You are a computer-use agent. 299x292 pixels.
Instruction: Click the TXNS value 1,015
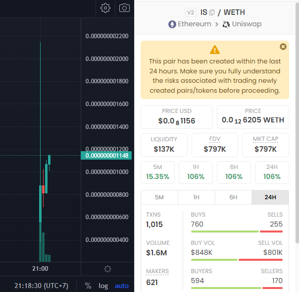point(154,225)
